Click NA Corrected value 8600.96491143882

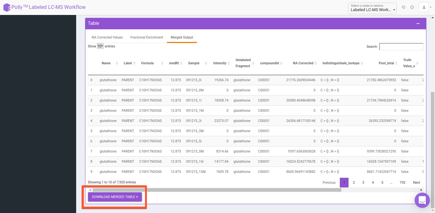tap(301, 172)
